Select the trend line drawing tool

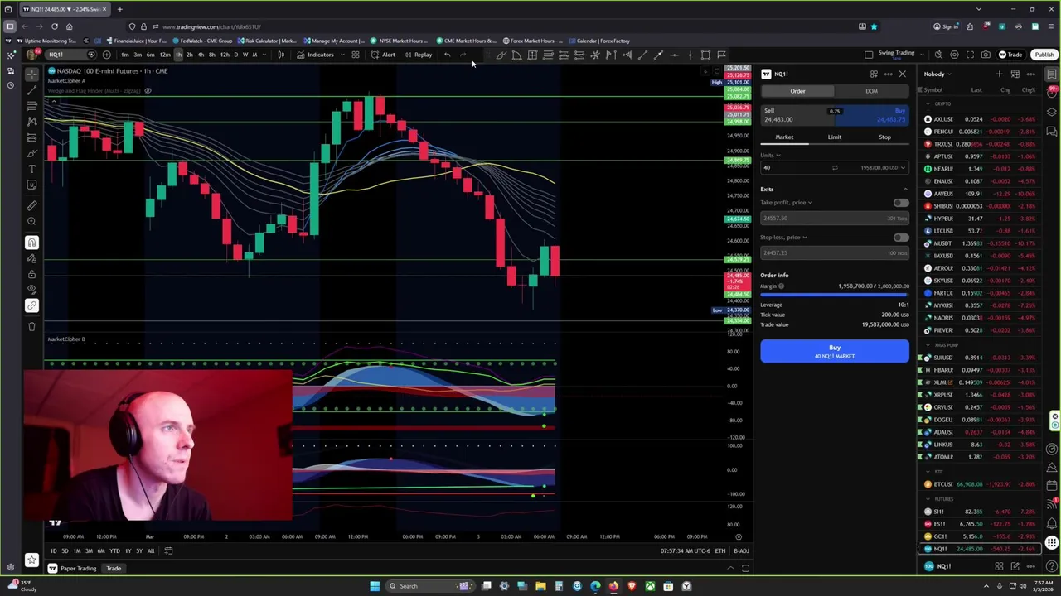click(x=31, y=90)
